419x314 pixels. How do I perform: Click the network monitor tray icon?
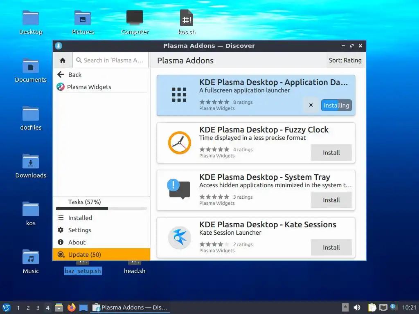coord(383,308)
